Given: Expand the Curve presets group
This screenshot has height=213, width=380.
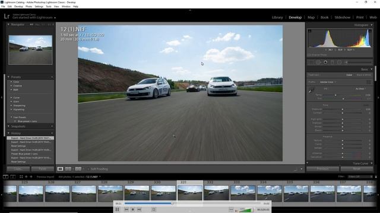Looking at the screenshot, I should point(11,98).
